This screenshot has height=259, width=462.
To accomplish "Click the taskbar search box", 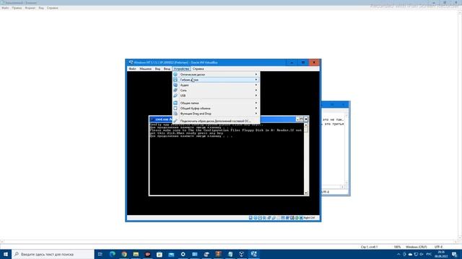I will (53, 254).
